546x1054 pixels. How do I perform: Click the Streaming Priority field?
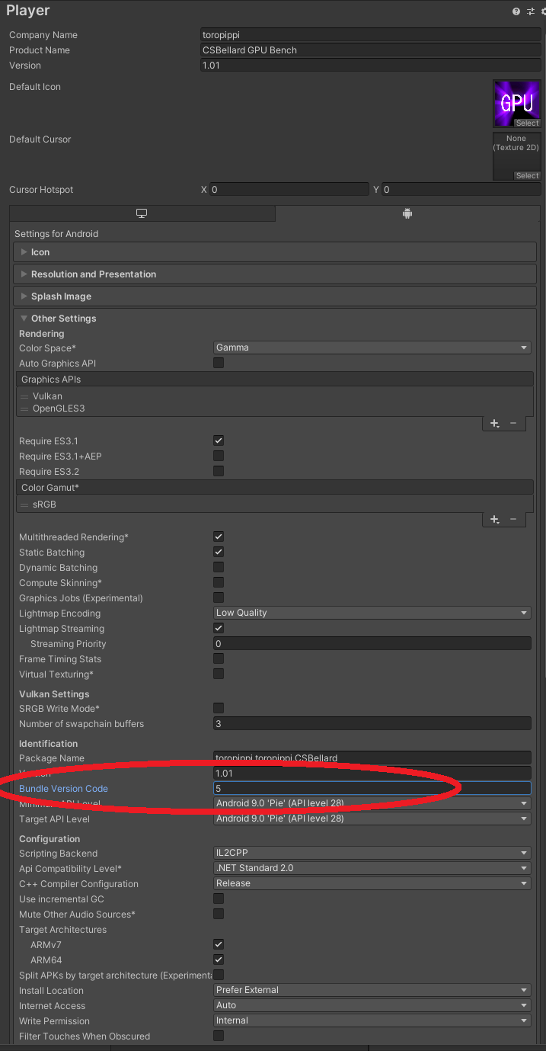(x=372, y=644)
